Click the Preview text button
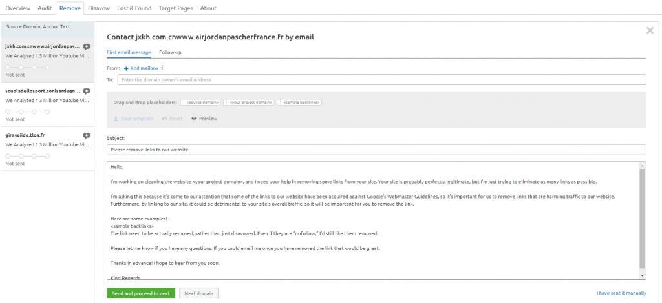The height and width of the screenshot is (303, 662). (x=208, y=119)
